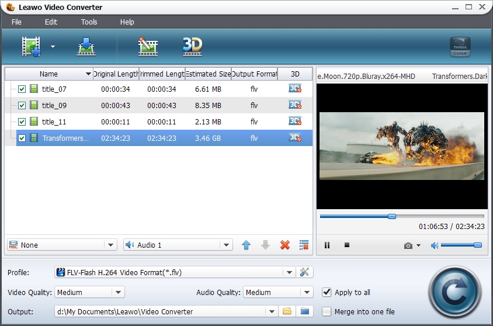Open the video Edit toolbar icon
Viewport: 493px width, 326px height.
pos(148,47)
